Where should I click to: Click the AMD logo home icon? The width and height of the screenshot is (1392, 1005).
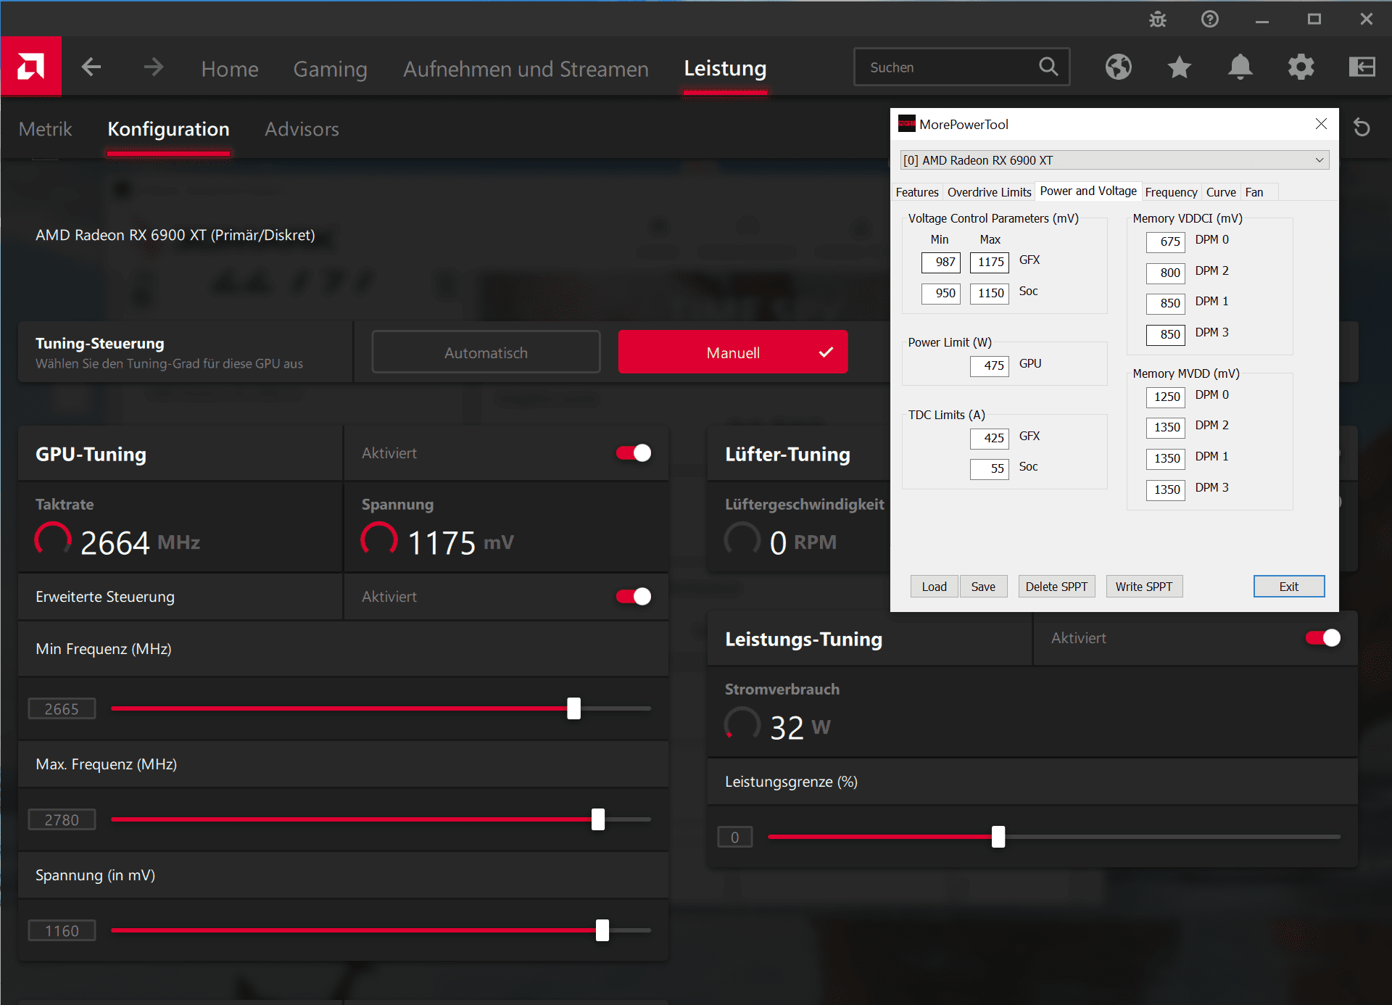(30, 67)
